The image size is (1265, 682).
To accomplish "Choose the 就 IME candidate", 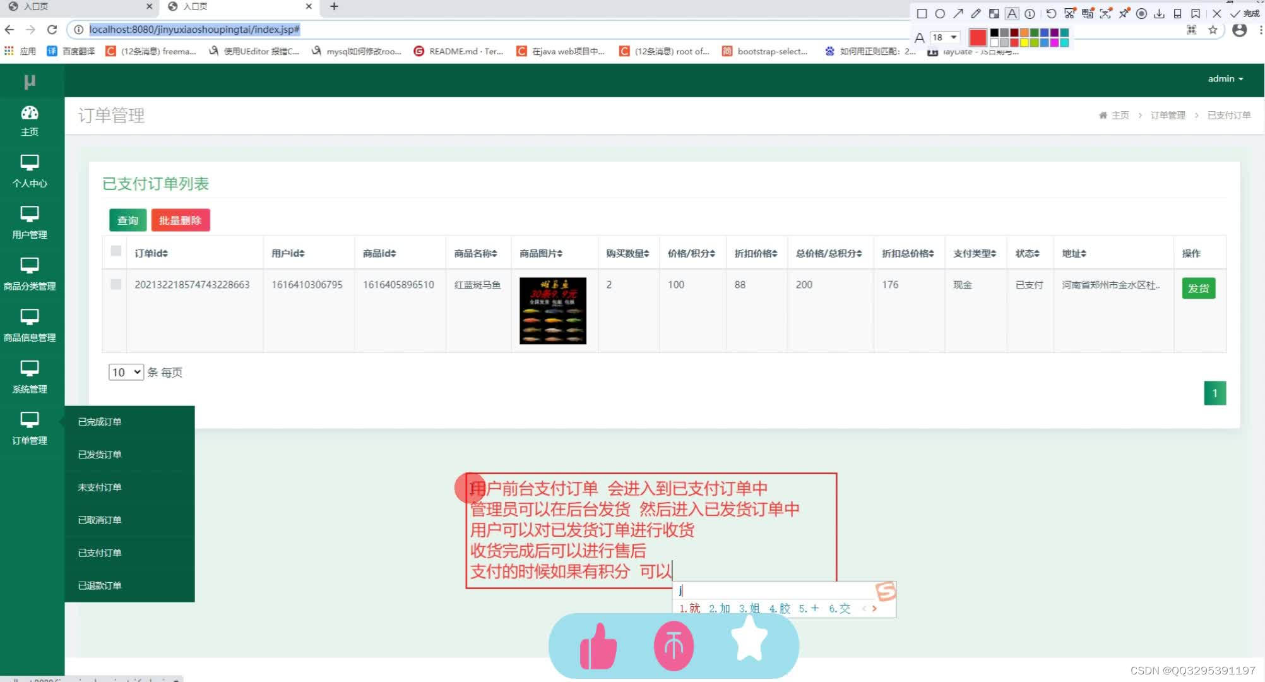I will coord(689,609).
